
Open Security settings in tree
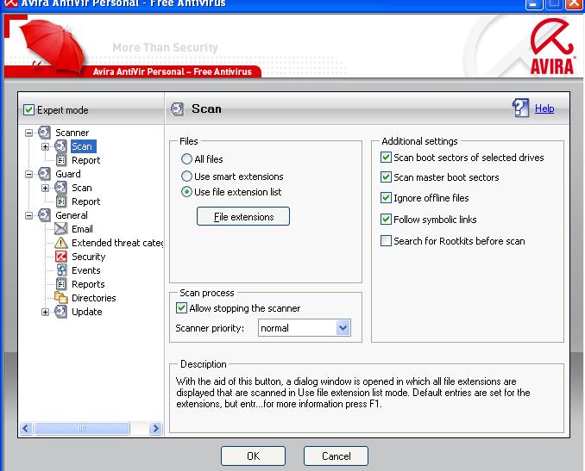88,257
